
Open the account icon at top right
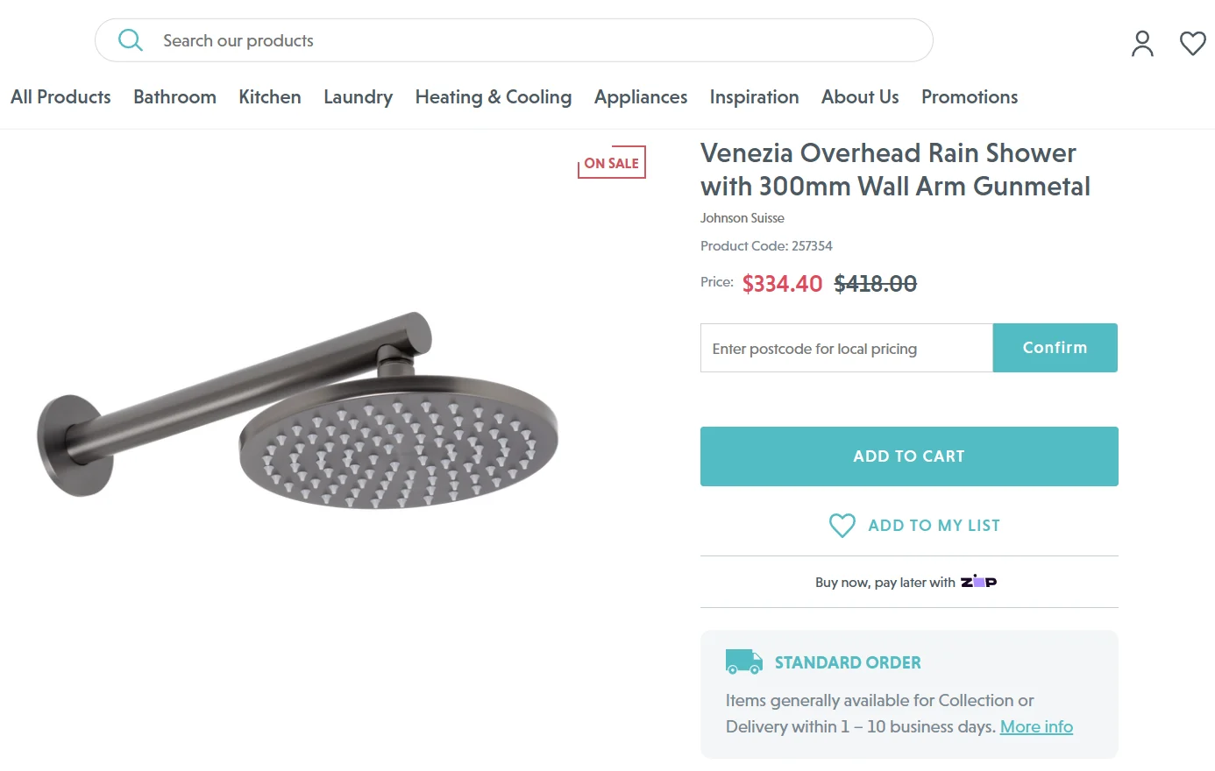click(x=1142, y=42)
